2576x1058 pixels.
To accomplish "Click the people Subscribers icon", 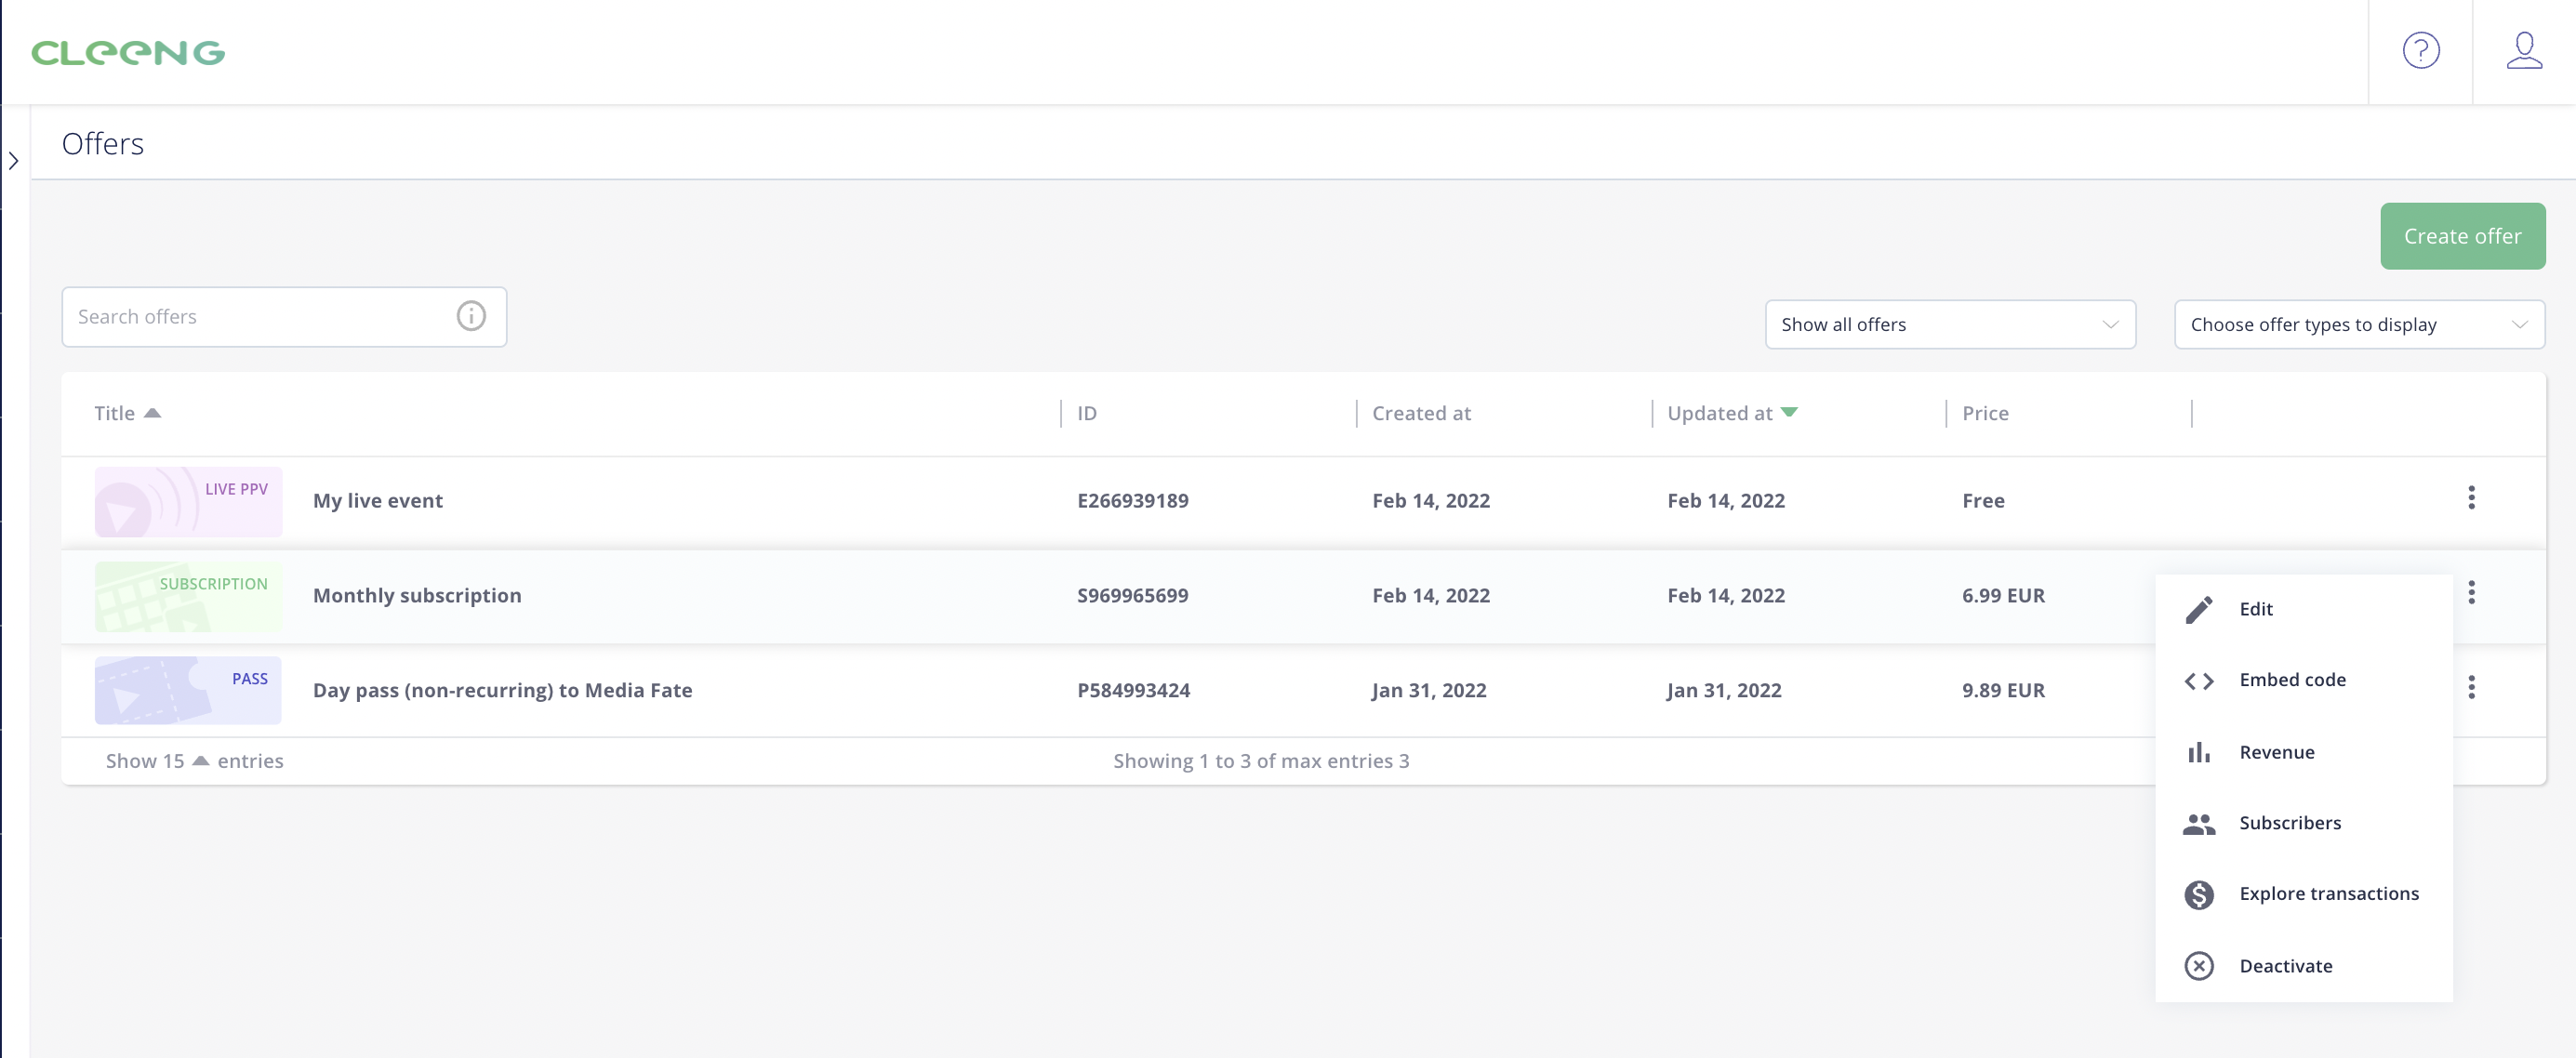I will coord(2199,823).
